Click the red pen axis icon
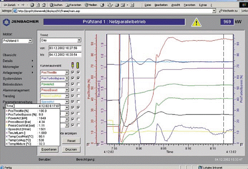The image size is (248, 169). (73, 65)
